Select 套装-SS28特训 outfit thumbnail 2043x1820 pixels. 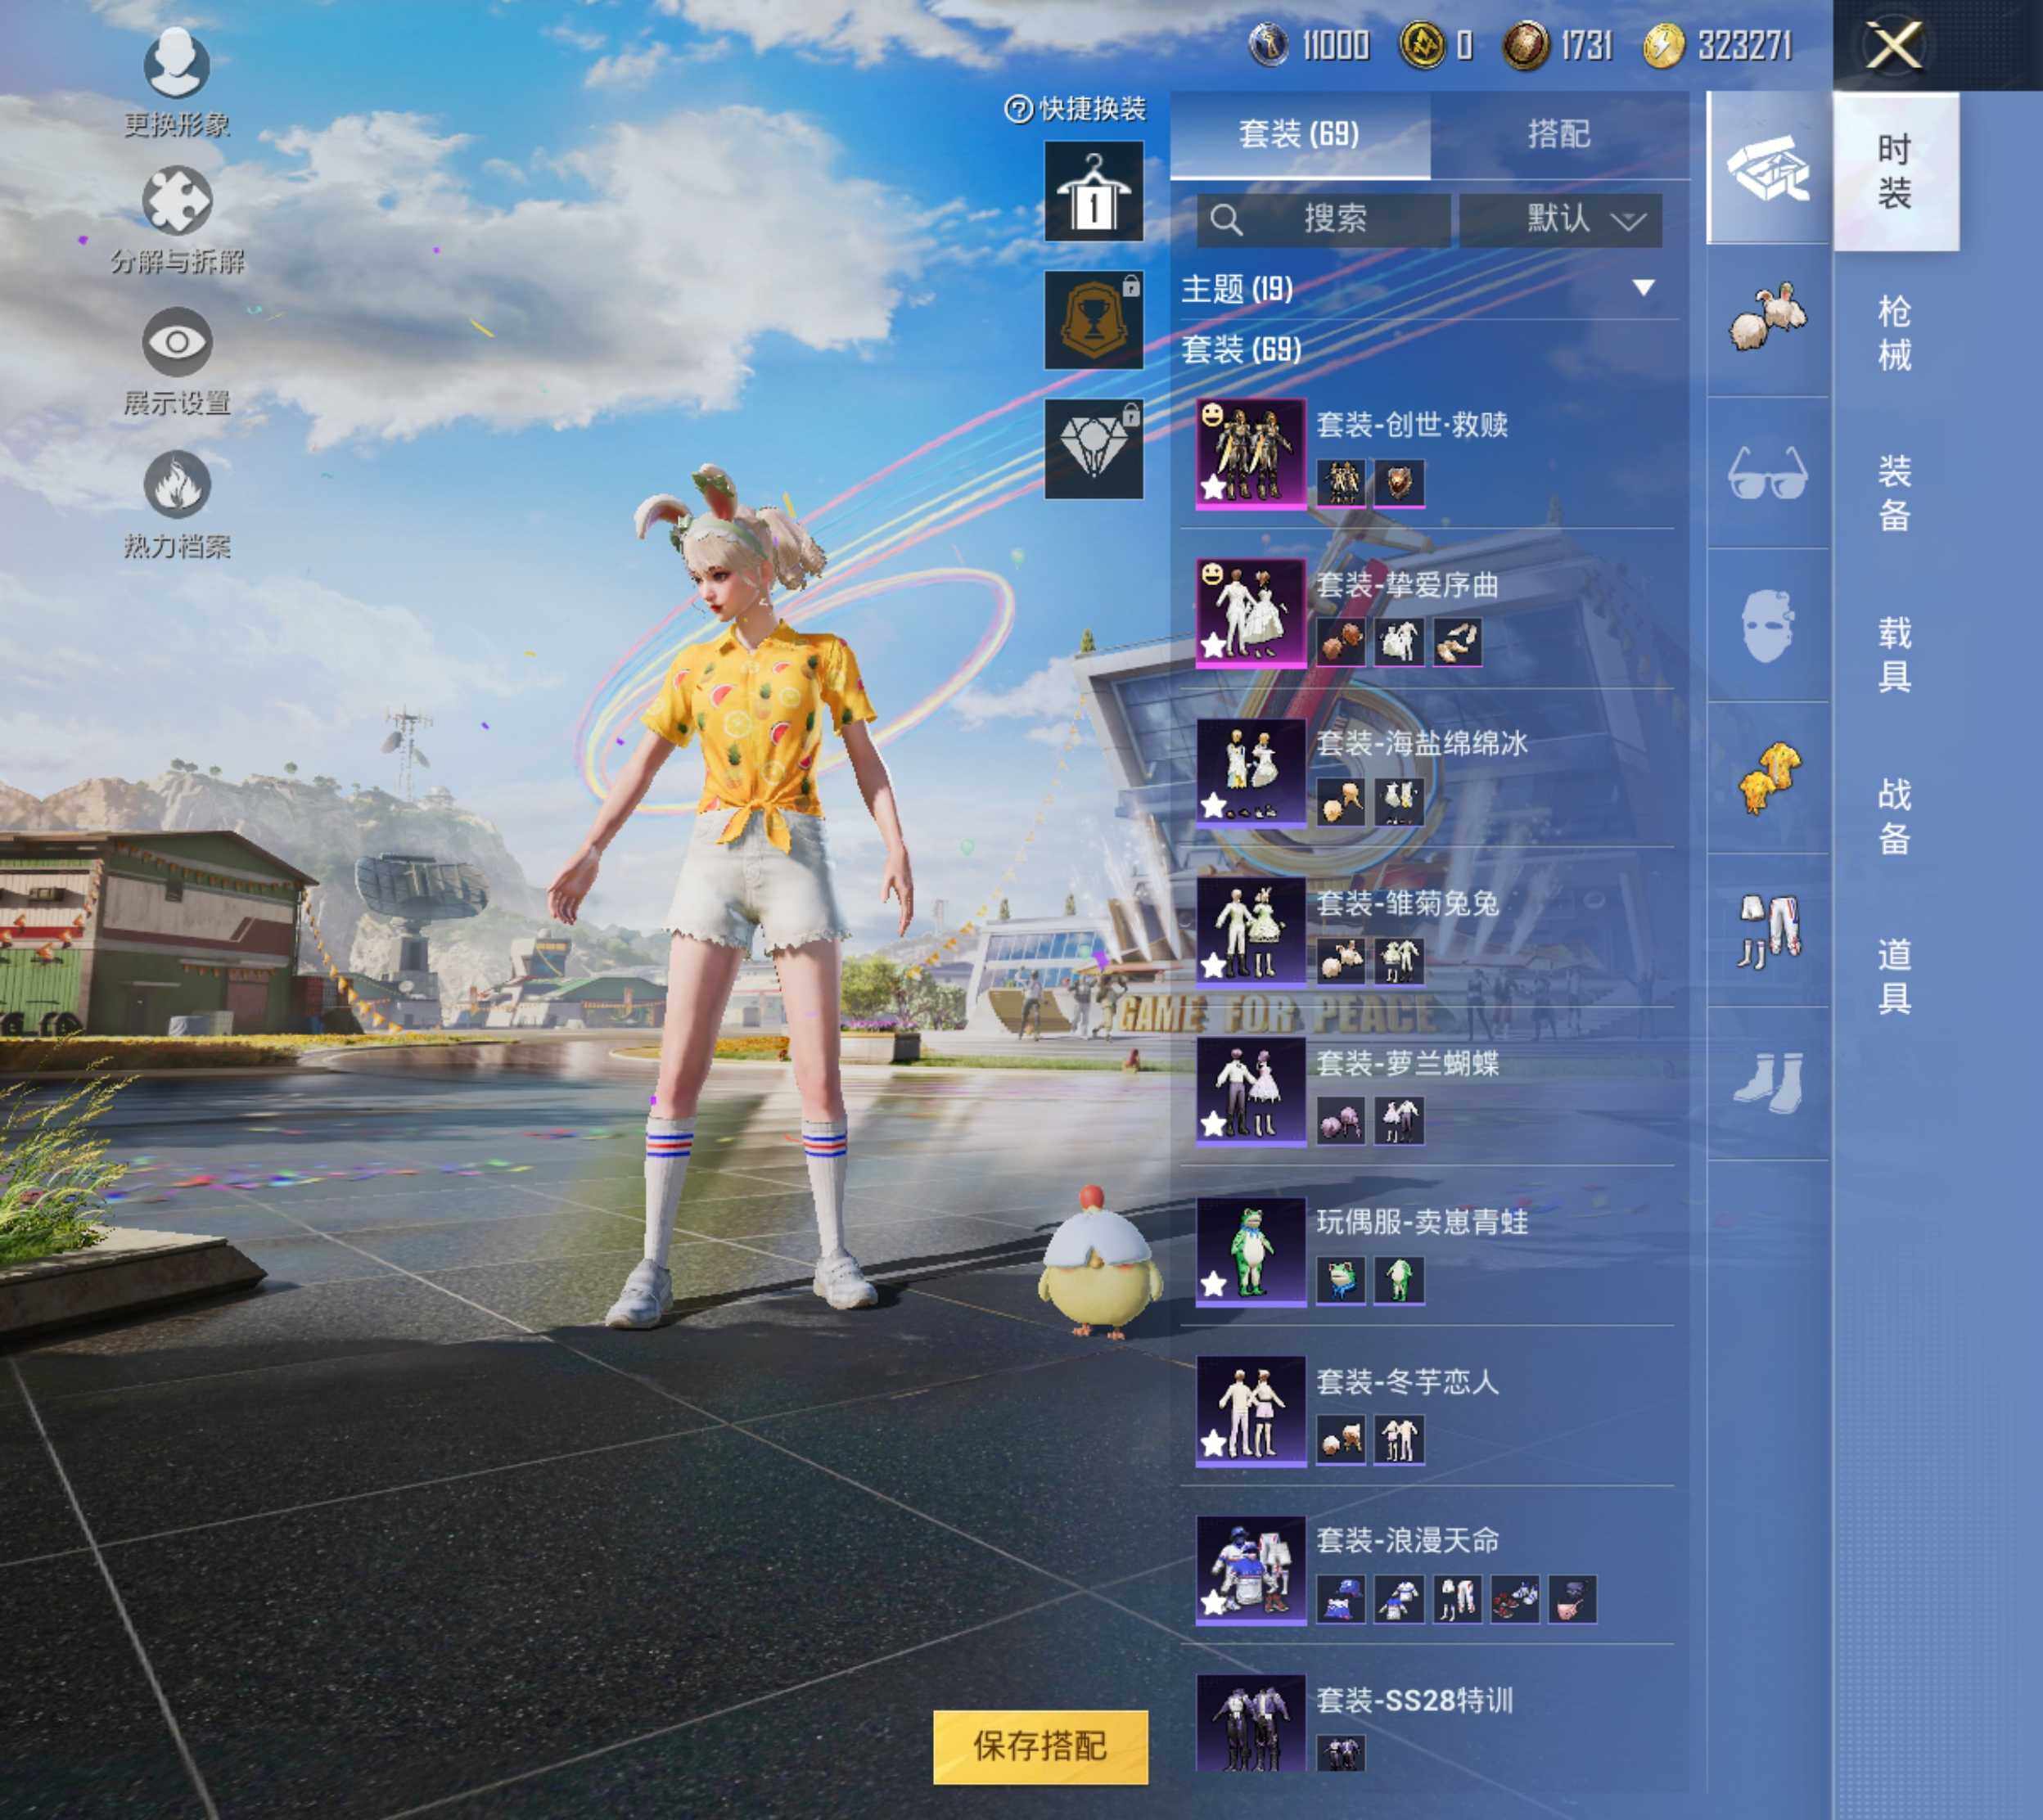[x=1251, y=1722]
